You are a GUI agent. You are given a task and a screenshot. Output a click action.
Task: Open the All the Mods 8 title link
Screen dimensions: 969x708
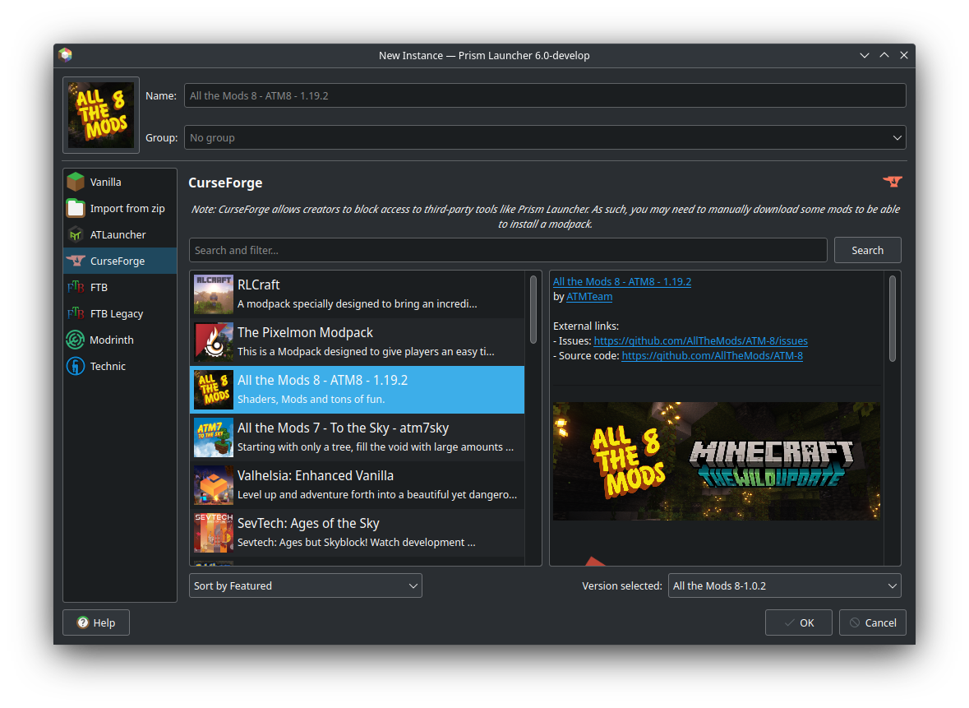click(x=621, y=281)
